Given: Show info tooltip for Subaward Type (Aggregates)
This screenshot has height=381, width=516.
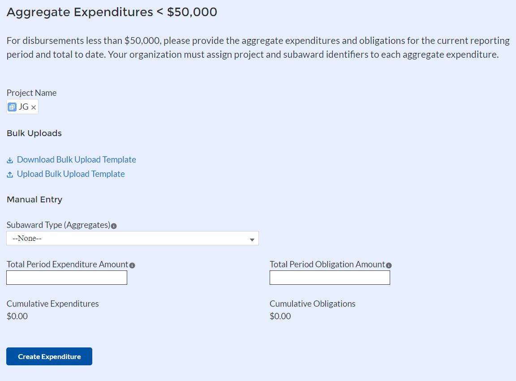Looking at the screenshot, I should 114,226.
